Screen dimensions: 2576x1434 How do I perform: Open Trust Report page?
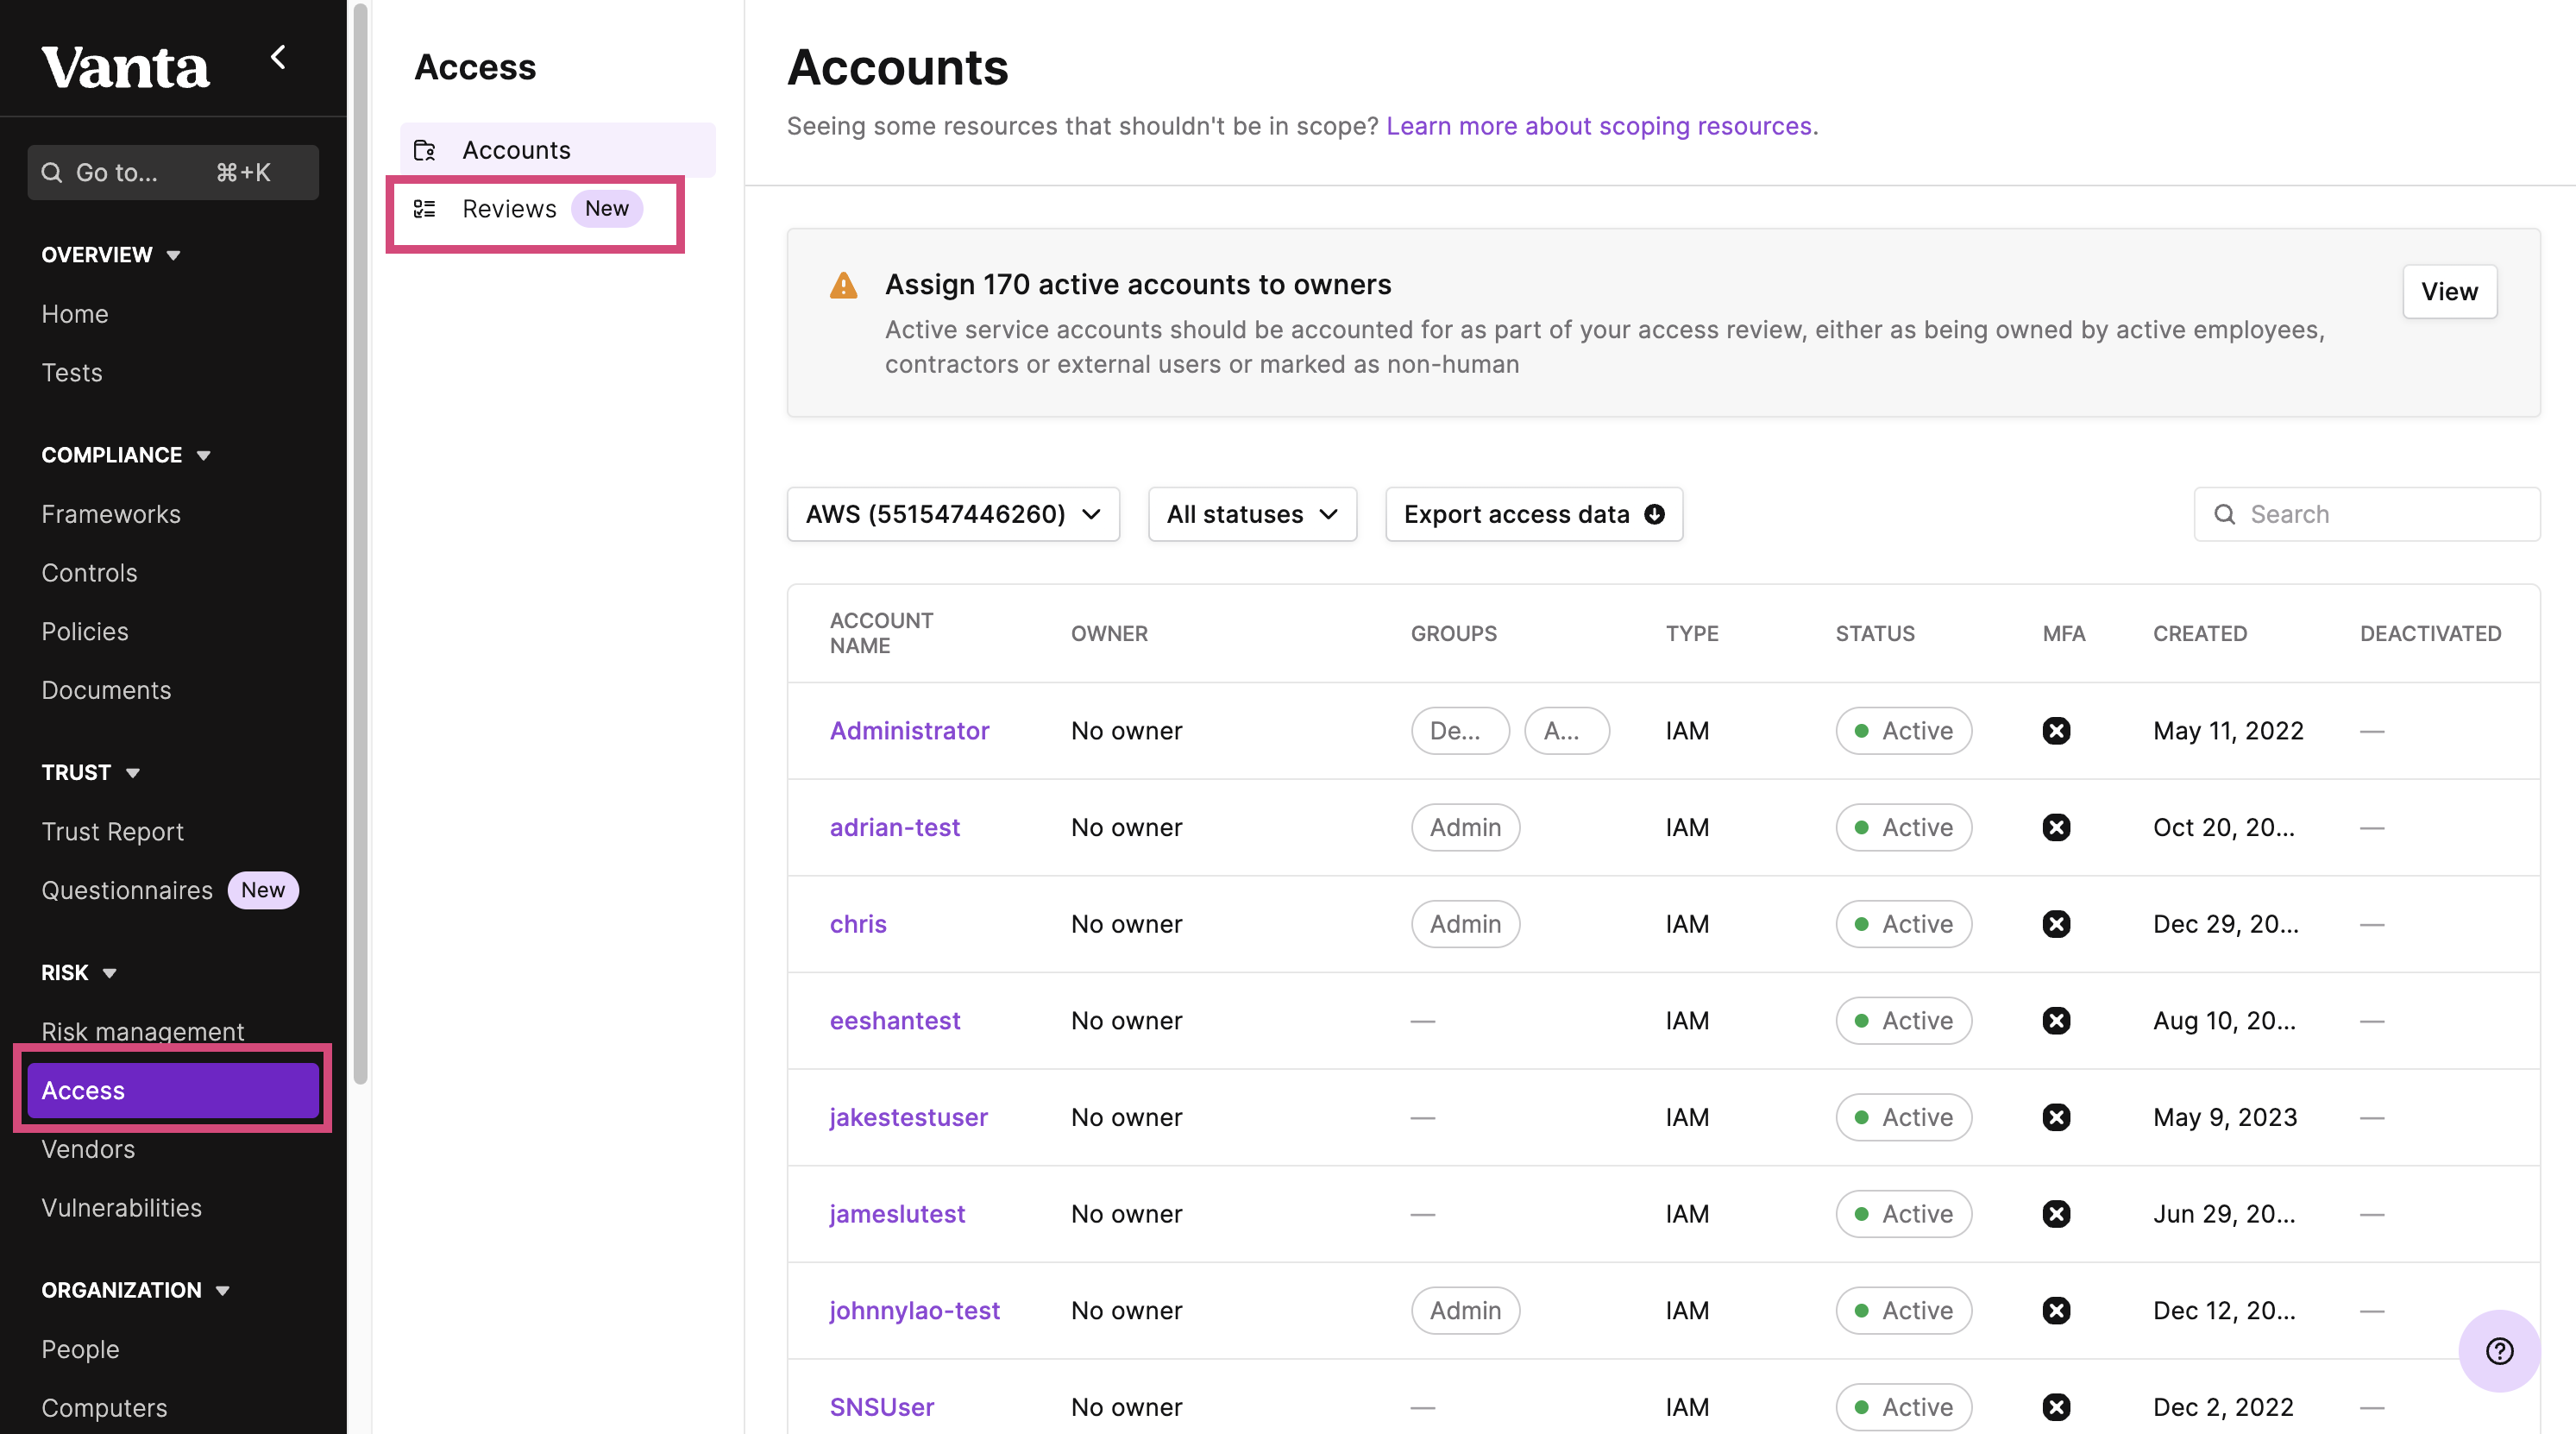(113, 832)
